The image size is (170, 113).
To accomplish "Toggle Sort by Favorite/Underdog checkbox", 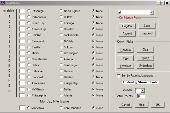I will (118, 76).
